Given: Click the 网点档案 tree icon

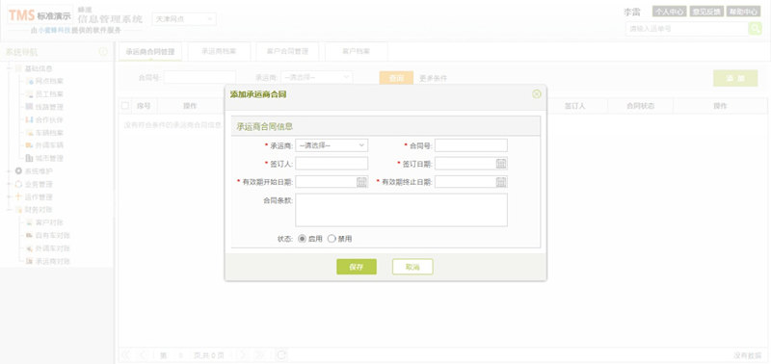Looking at the screenshot, I should coord(30,81).
